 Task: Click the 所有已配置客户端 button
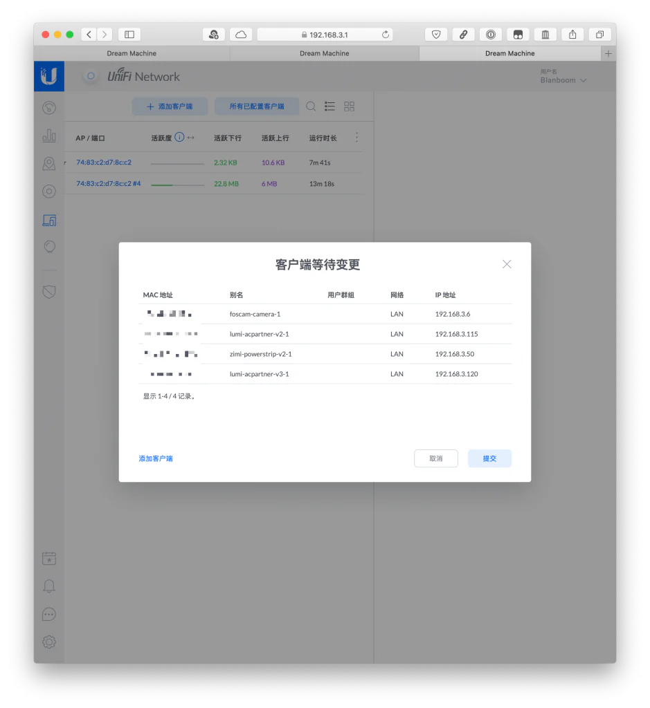[x=257, y=106]
